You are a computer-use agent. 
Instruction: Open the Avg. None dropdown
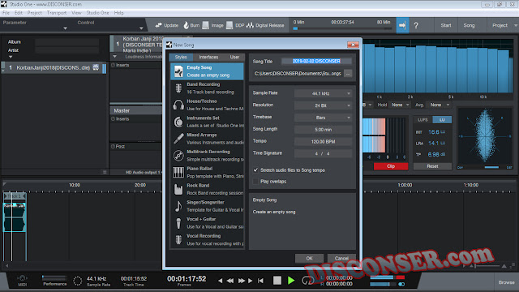point(439,105)
